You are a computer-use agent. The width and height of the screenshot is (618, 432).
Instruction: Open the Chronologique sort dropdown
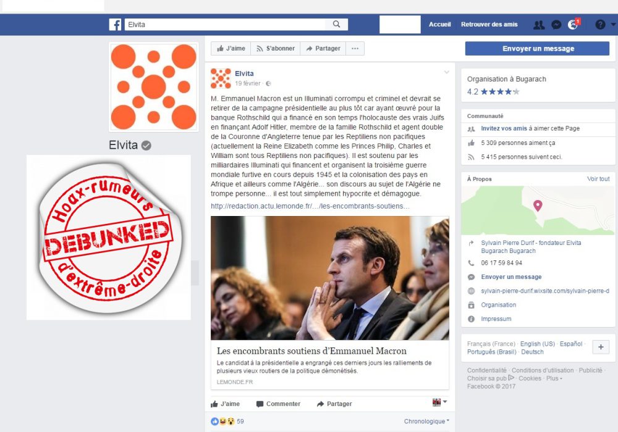click(426, 422)
